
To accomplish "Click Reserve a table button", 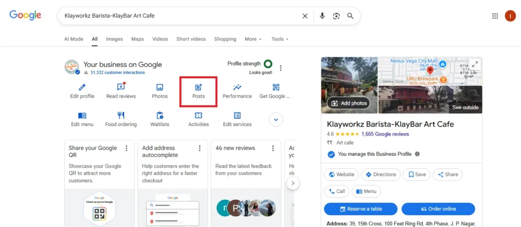I will 361,209.
